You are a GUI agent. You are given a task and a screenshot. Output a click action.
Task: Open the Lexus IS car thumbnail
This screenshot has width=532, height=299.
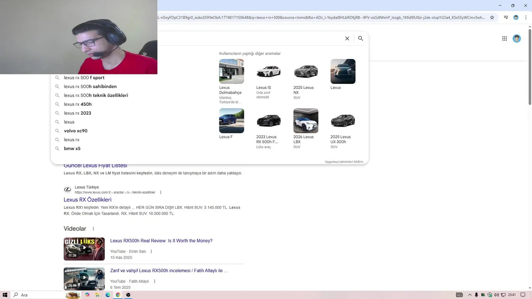(268, 71)
